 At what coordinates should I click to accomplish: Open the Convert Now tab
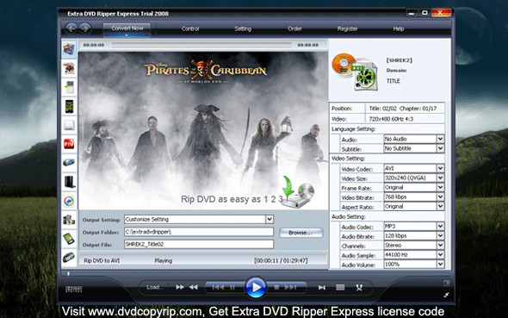pyautogui.click(x=127, y=29)
